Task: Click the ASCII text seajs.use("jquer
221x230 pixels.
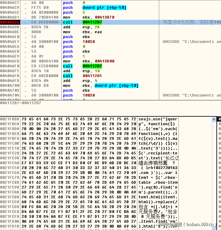Action: coord(158,119)
